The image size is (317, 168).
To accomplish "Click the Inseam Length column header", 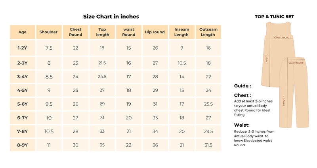I will (181, 32).
